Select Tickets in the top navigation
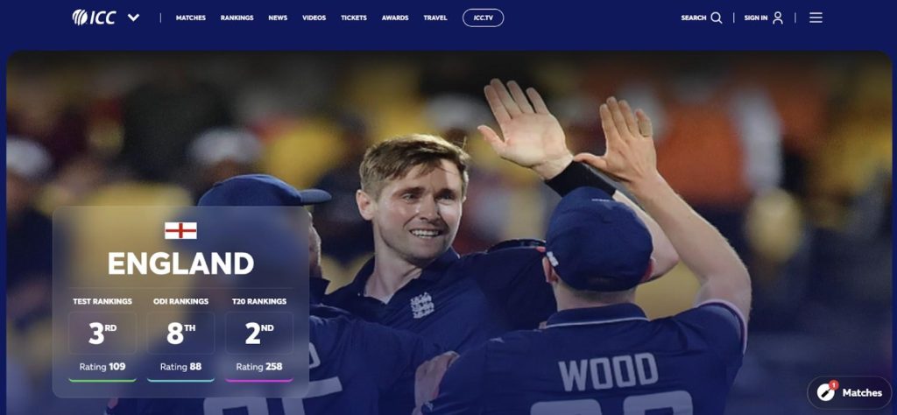The height and width of the screenshot is (415, 897). pyautogui.click(x=354, y=18)
